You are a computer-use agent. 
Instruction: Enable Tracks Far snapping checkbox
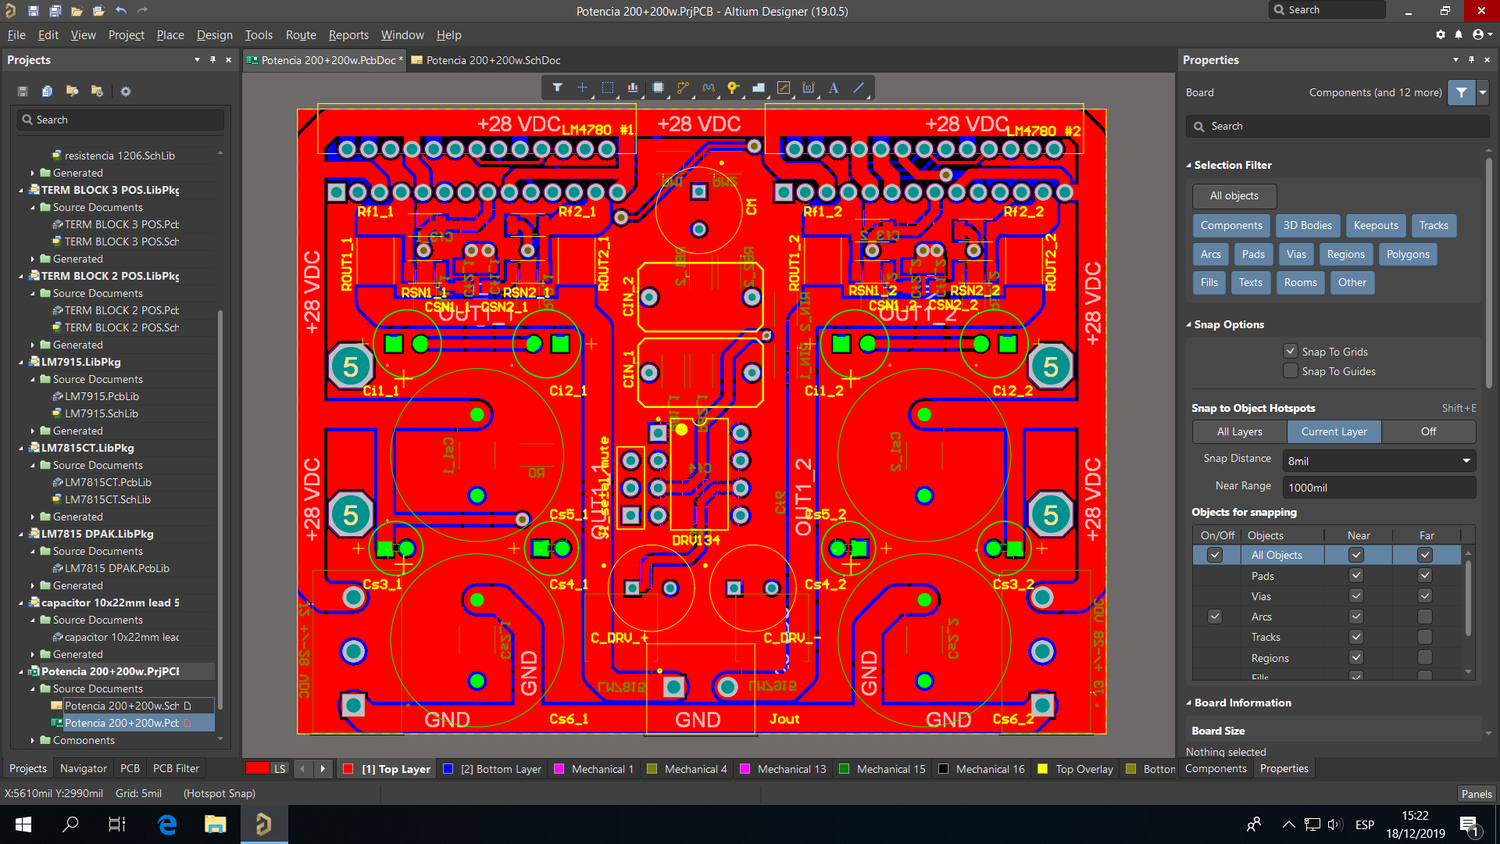pos(1425,637)
